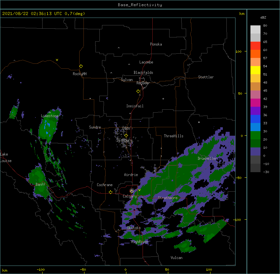This screenshot has width=280, height=274.
Task: Click the Vulcan town label
Action: 176,258
